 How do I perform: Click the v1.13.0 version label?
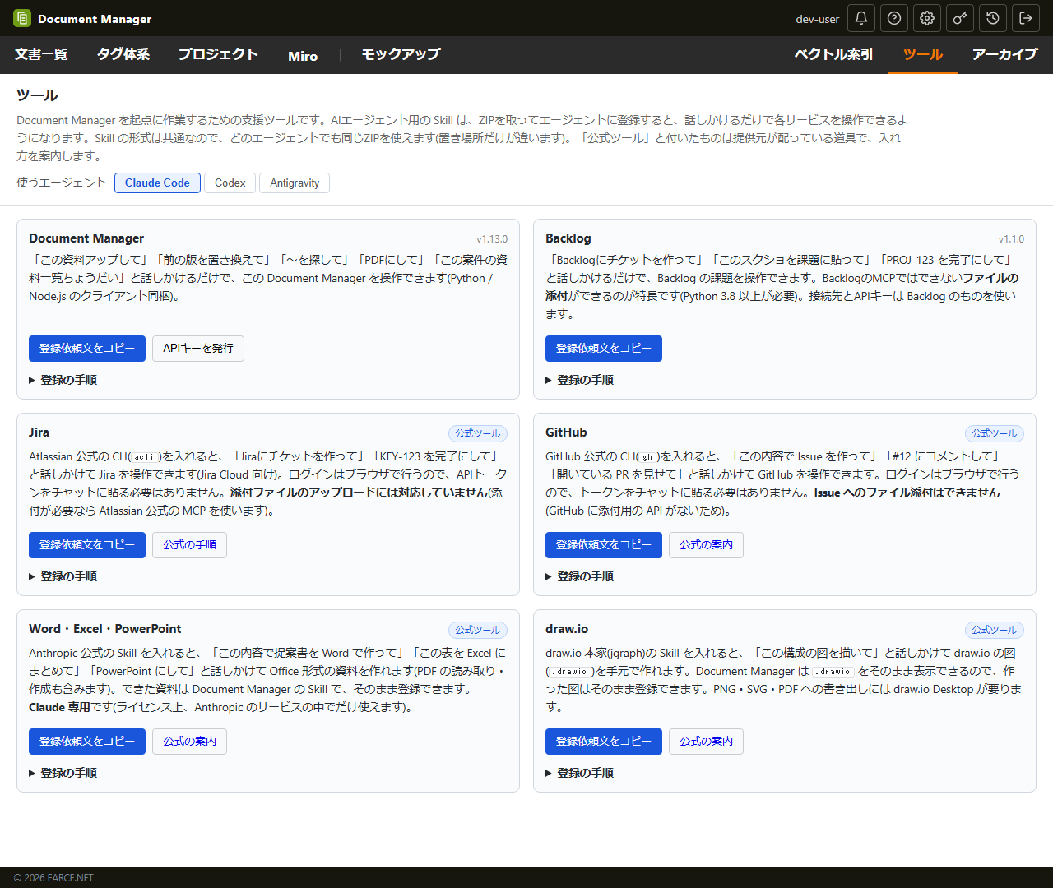click(492, 239)
